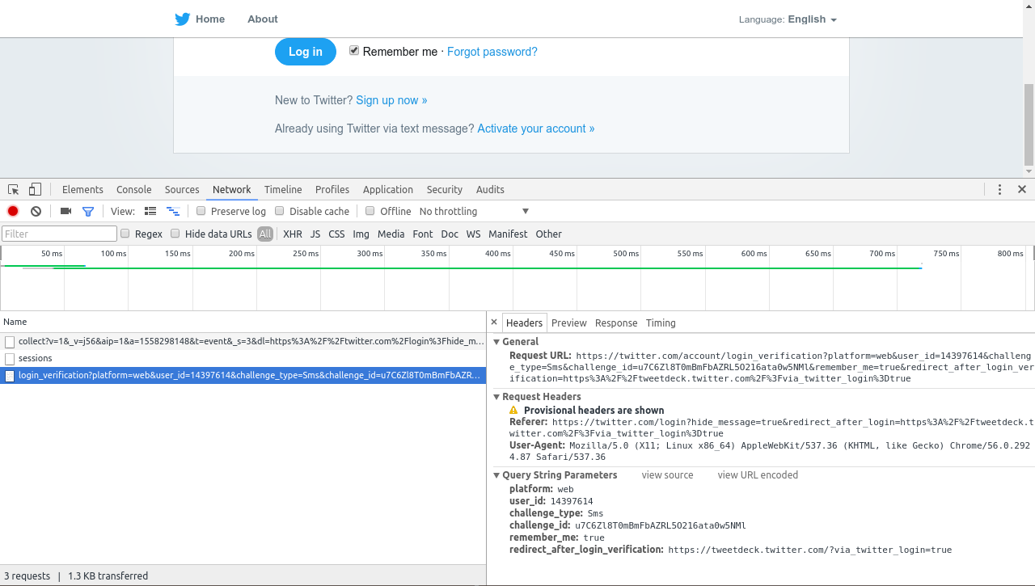Click the Twitter bird logo
This screenshot has width=1035, height=586.
(183, 19)
